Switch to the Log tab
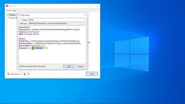 [x=15, y=11]
